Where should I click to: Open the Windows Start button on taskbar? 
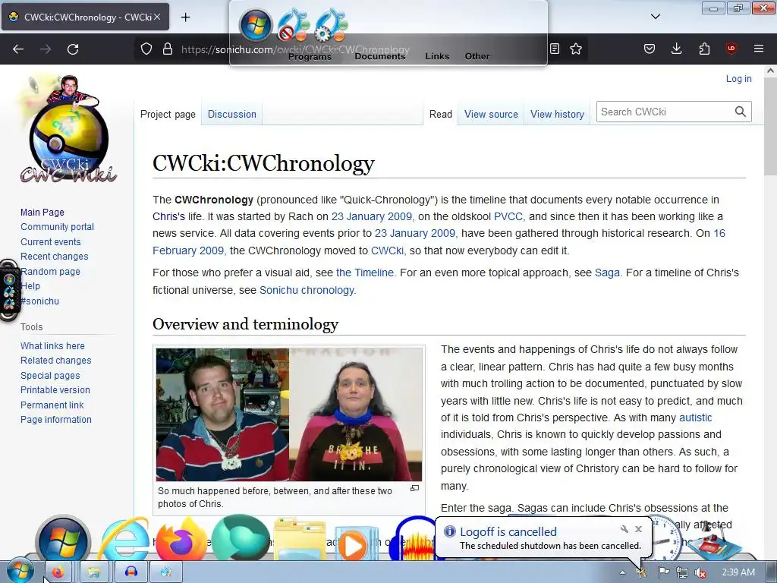click(x=20, y=571)
